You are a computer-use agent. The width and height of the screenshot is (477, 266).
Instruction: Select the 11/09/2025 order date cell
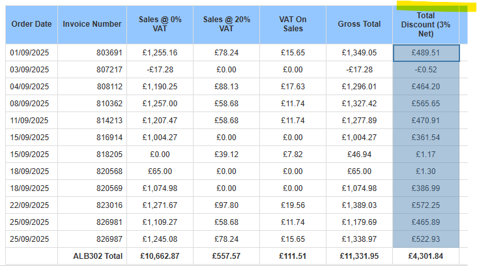[32, 121]
